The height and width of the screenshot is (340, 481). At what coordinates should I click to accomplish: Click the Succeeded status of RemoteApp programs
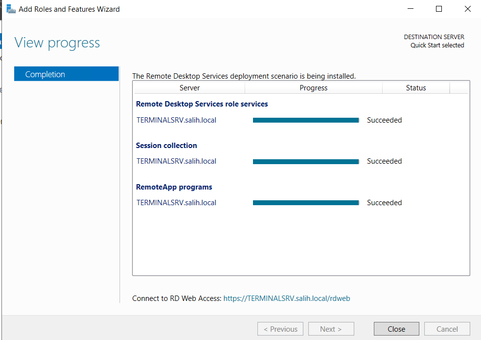(384, 202)
